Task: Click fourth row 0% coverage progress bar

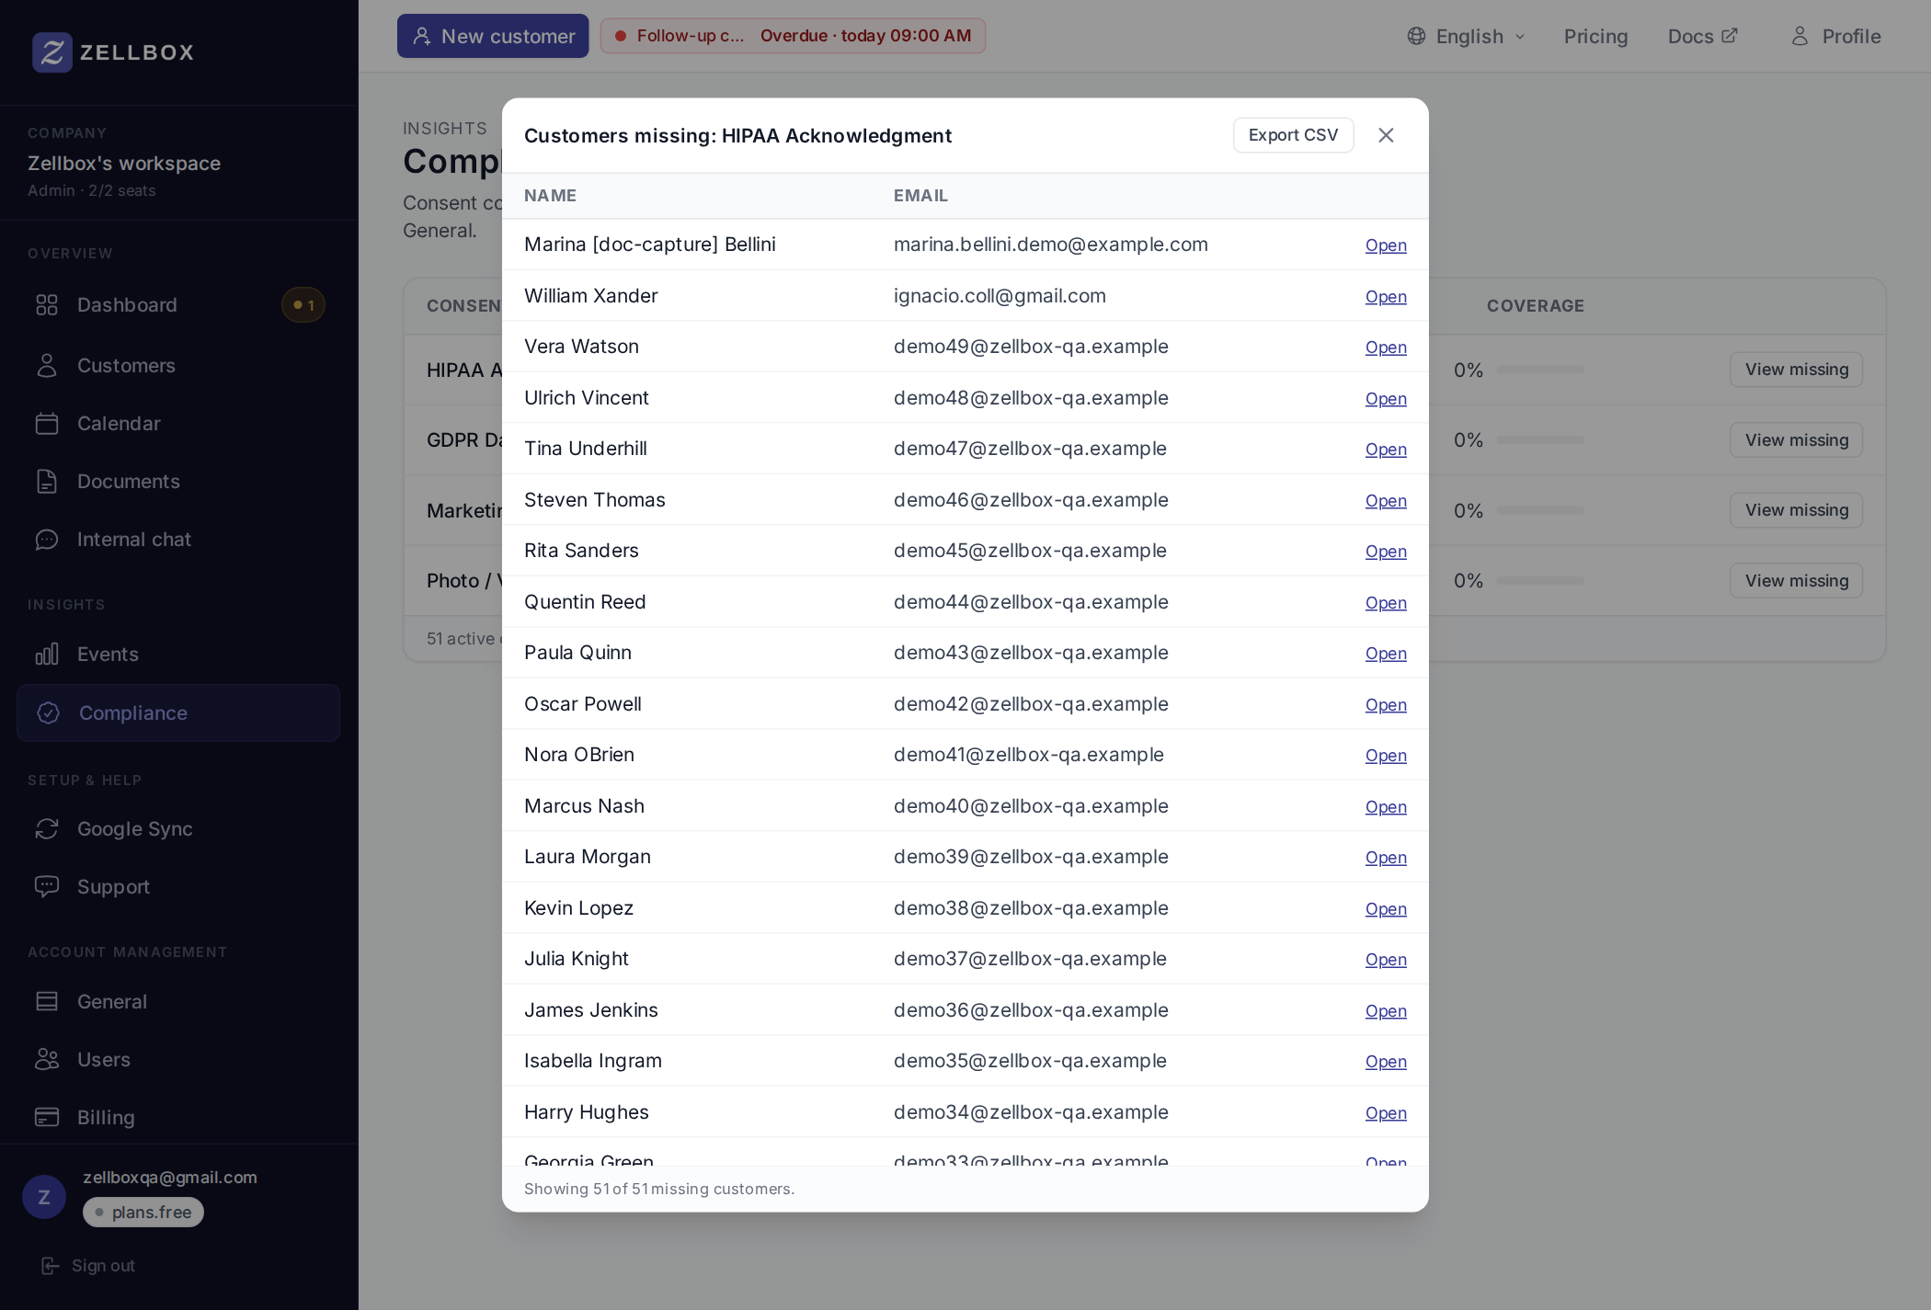Action: pos(1540,581)
